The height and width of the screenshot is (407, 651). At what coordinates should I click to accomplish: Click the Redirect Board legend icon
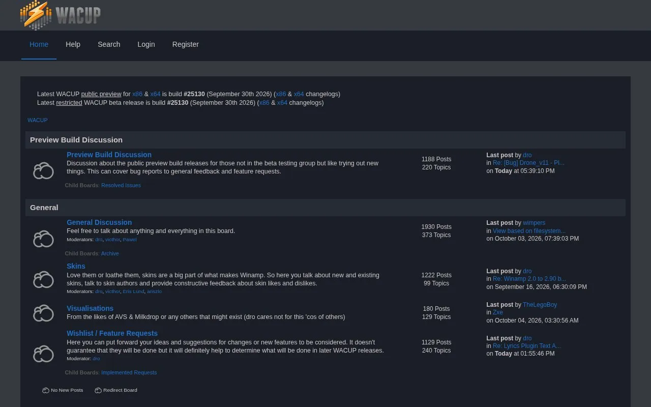(x=98, y=390)
